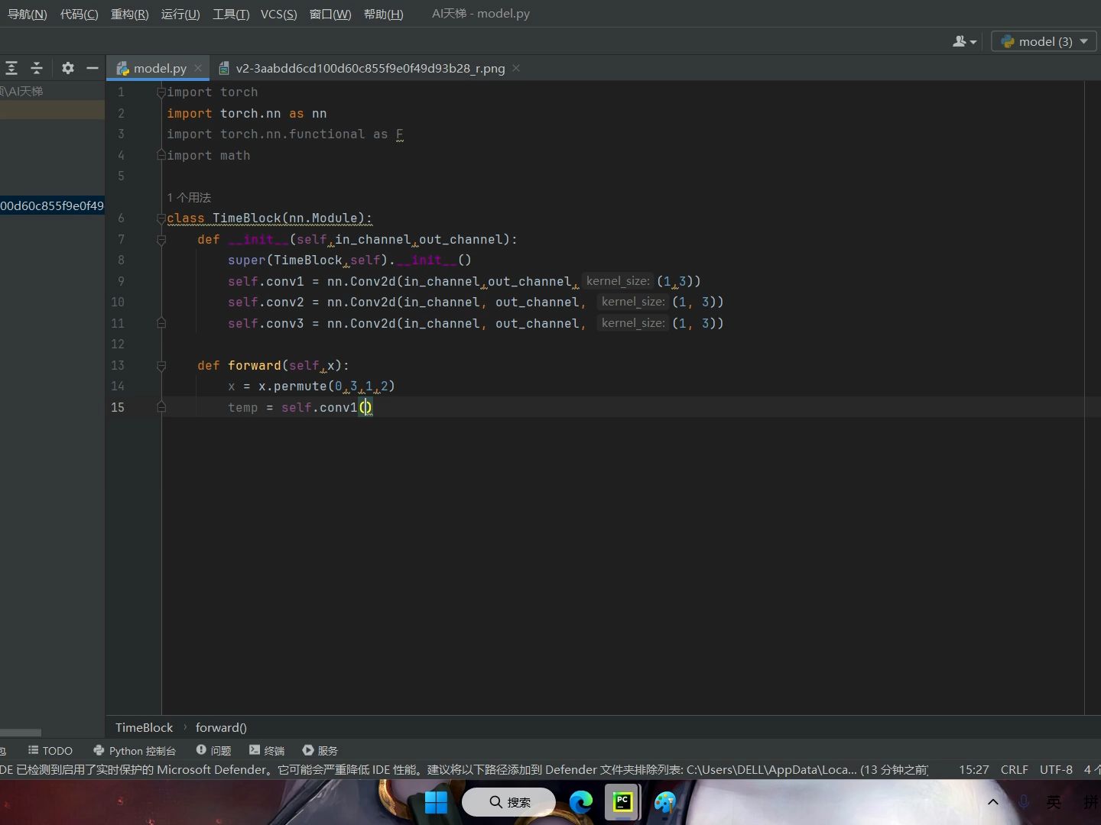The height and width of the screenshot is (825, 1101).
Task: Click the project panel horizontal scrollbar
Action: (21, 733)
